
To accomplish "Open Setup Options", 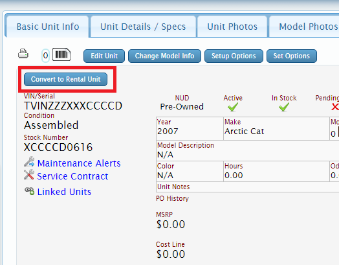I will [x=234, y=56].
